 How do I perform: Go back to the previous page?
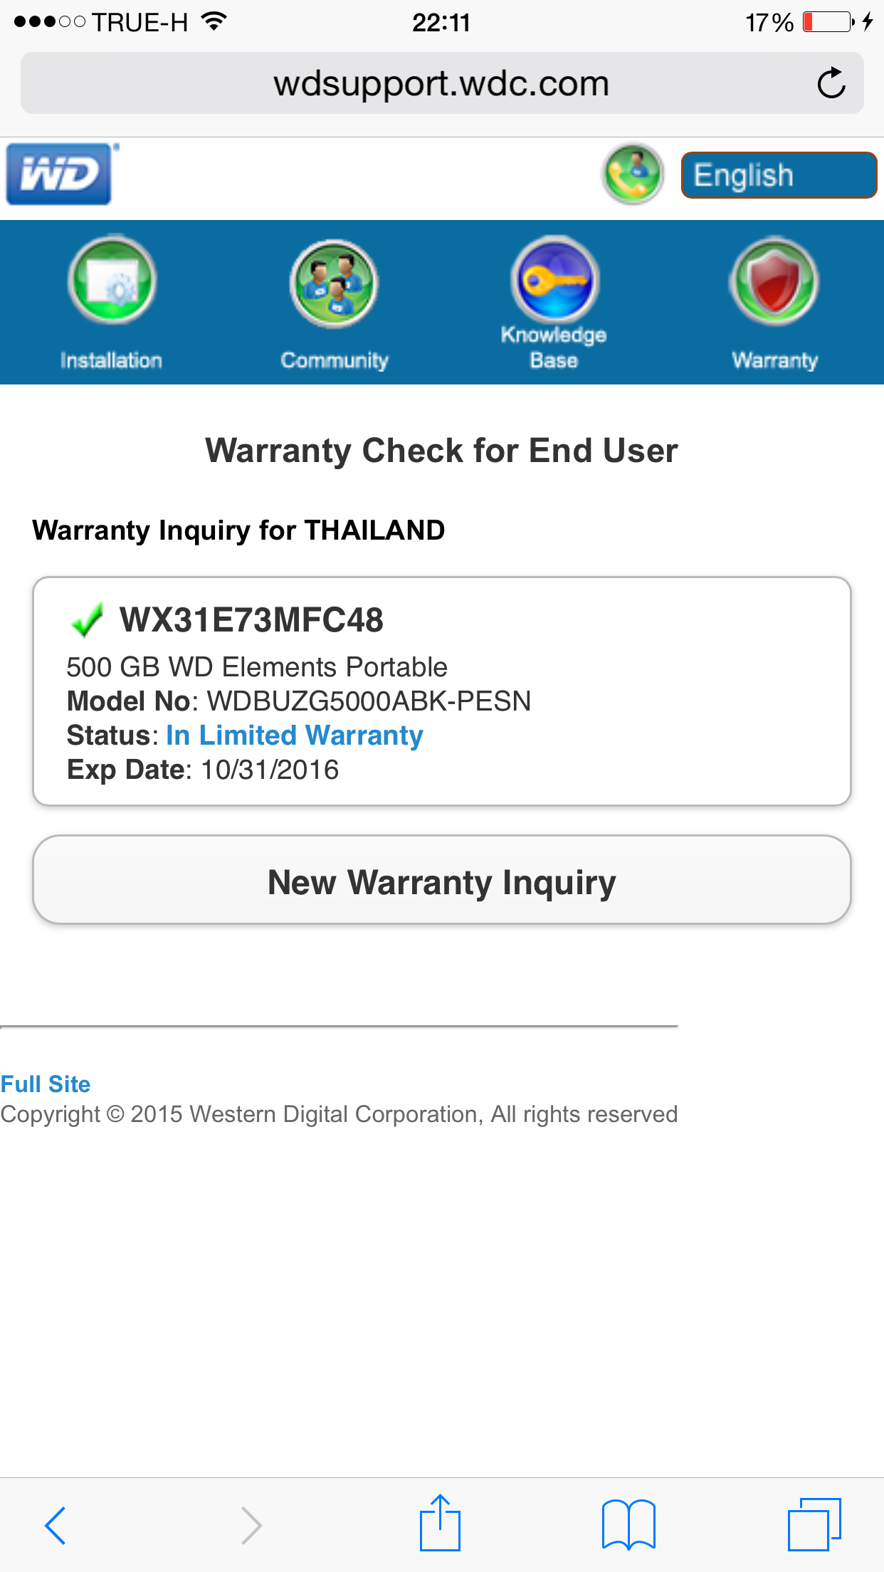pyautogui.click(x=56, y=1525)
